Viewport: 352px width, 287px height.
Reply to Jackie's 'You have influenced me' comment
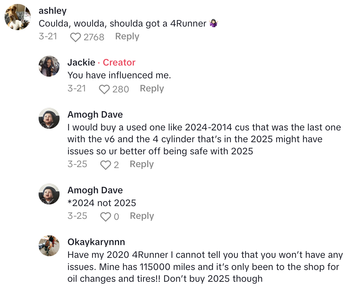(x=152, y=88)
